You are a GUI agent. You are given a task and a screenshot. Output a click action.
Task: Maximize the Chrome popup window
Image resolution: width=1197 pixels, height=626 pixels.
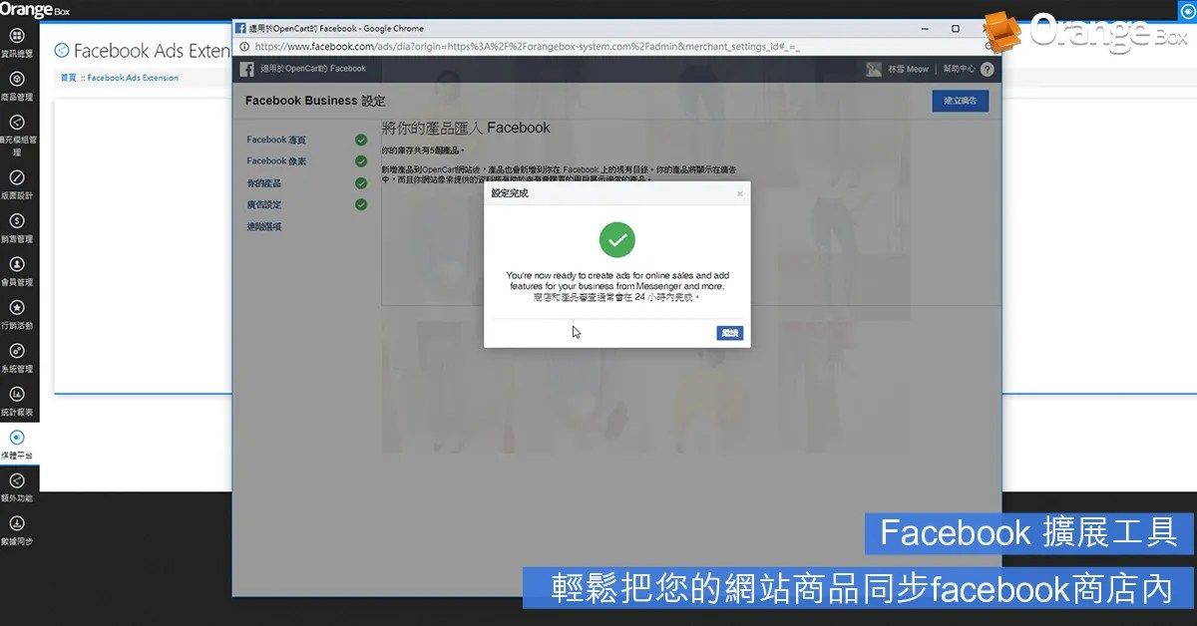(956, 28)
